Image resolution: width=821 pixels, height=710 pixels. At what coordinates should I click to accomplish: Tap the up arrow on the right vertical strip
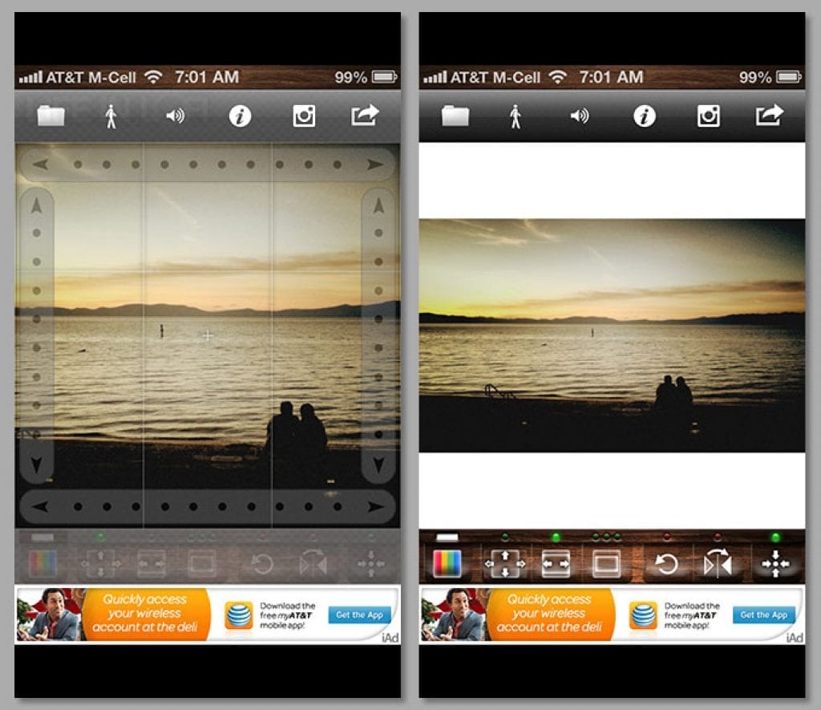click(378, 205)
